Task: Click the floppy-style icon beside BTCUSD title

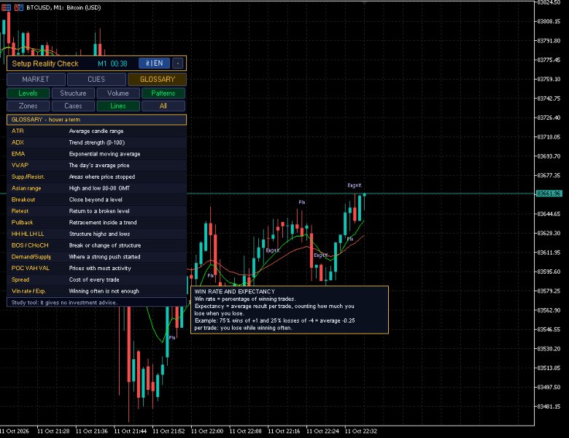Action: coord(19,7)
